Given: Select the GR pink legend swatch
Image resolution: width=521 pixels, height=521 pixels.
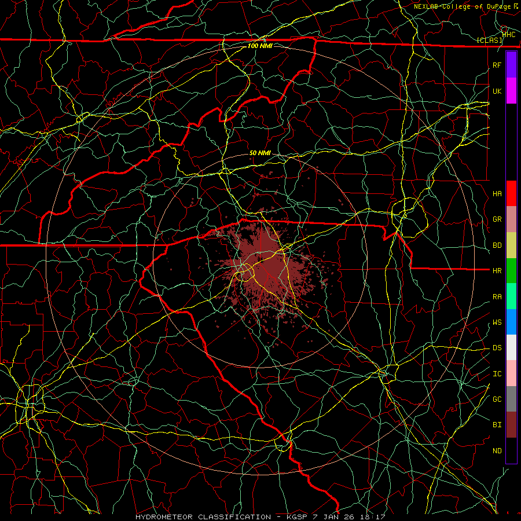Looking at the screenshot, I should 511,219.
